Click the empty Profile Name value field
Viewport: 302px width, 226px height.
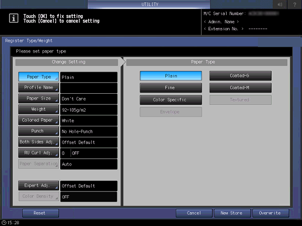tap(89, 88)
